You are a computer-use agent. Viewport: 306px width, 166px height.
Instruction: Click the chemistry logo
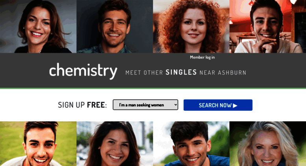(x=83, y=71)
